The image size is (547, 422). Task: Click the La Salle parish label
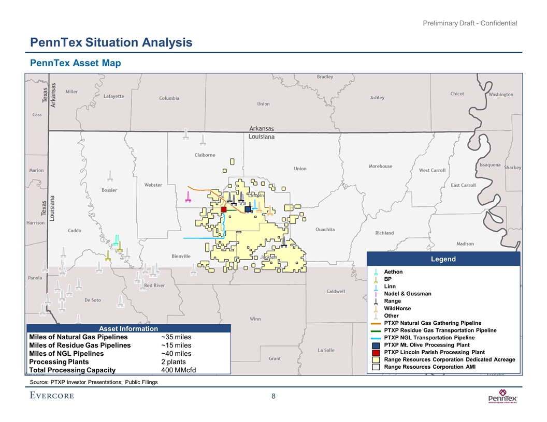coord(326,350)
